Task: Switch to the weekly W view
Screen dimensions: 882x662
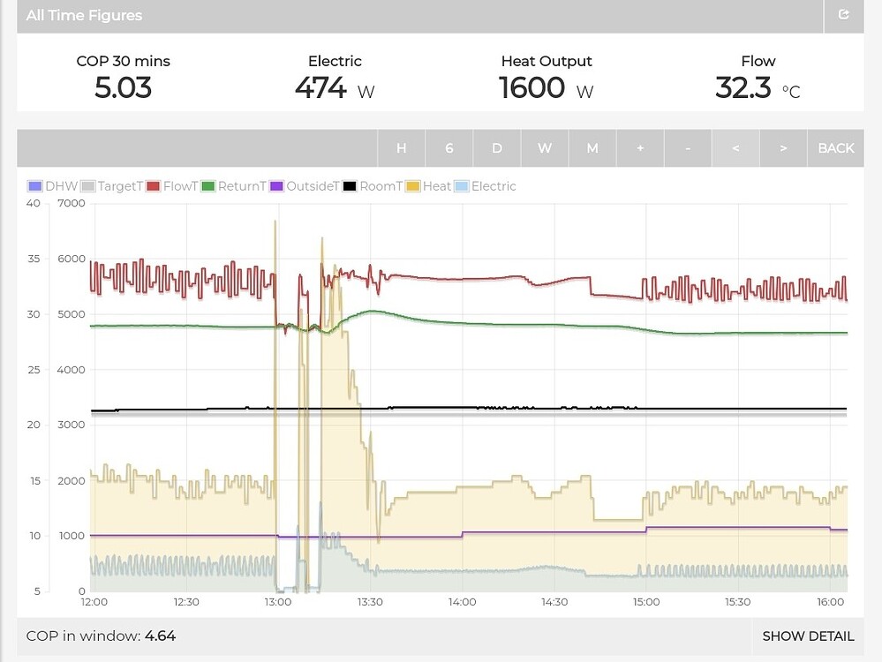Action: 544,148
